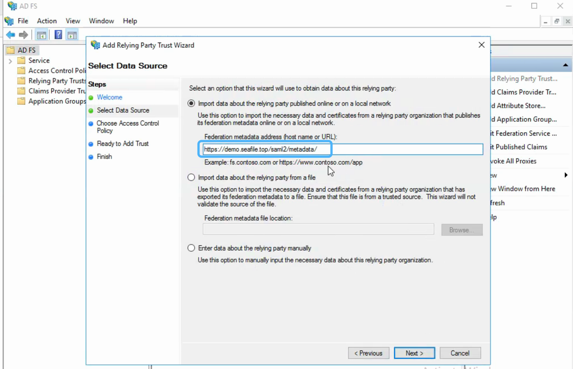Click the grayed Forward arrow icon
The width and height of the screenshot is (573, 369).
click(23, 35)
